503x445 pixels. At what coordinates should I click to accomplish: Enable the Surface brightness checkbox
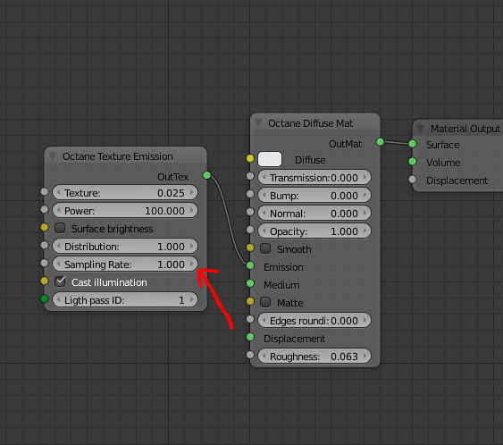60,228
